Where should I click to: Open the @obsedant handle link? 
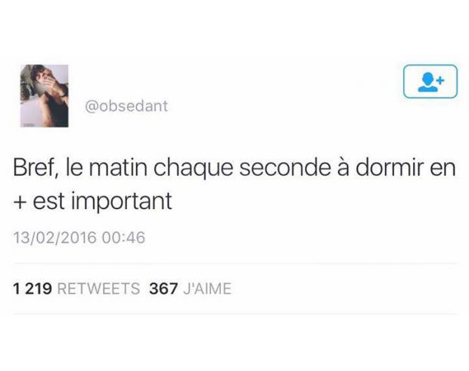pos(126,106)
